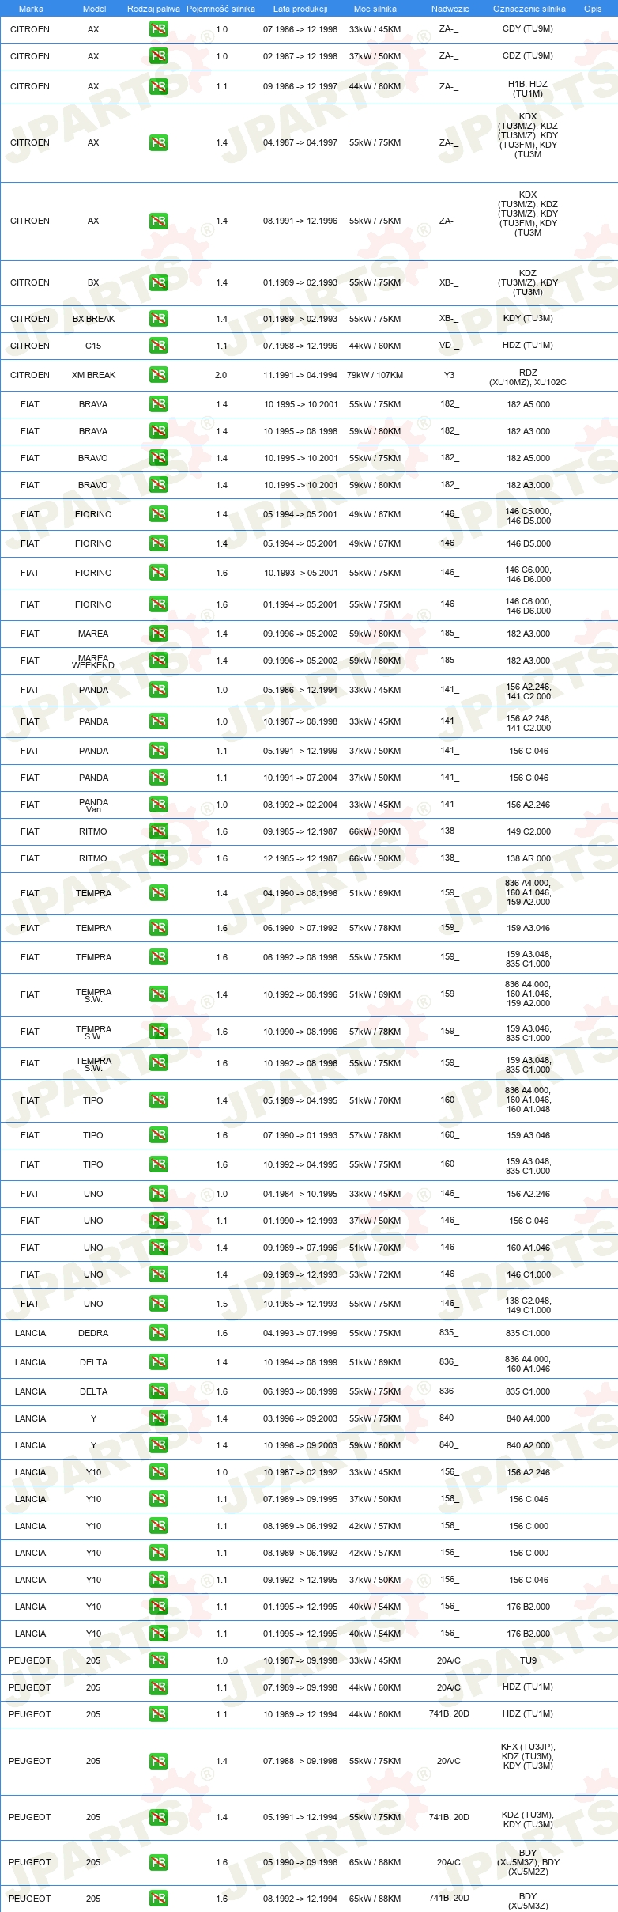Select fuel type icon for Citroen AX 1.1
618x1912 pixels.
coord(158,86)
